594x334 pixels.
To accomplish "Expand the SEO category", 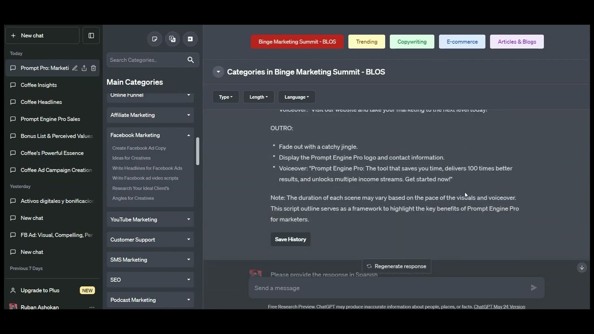I will tap(150, 280).
